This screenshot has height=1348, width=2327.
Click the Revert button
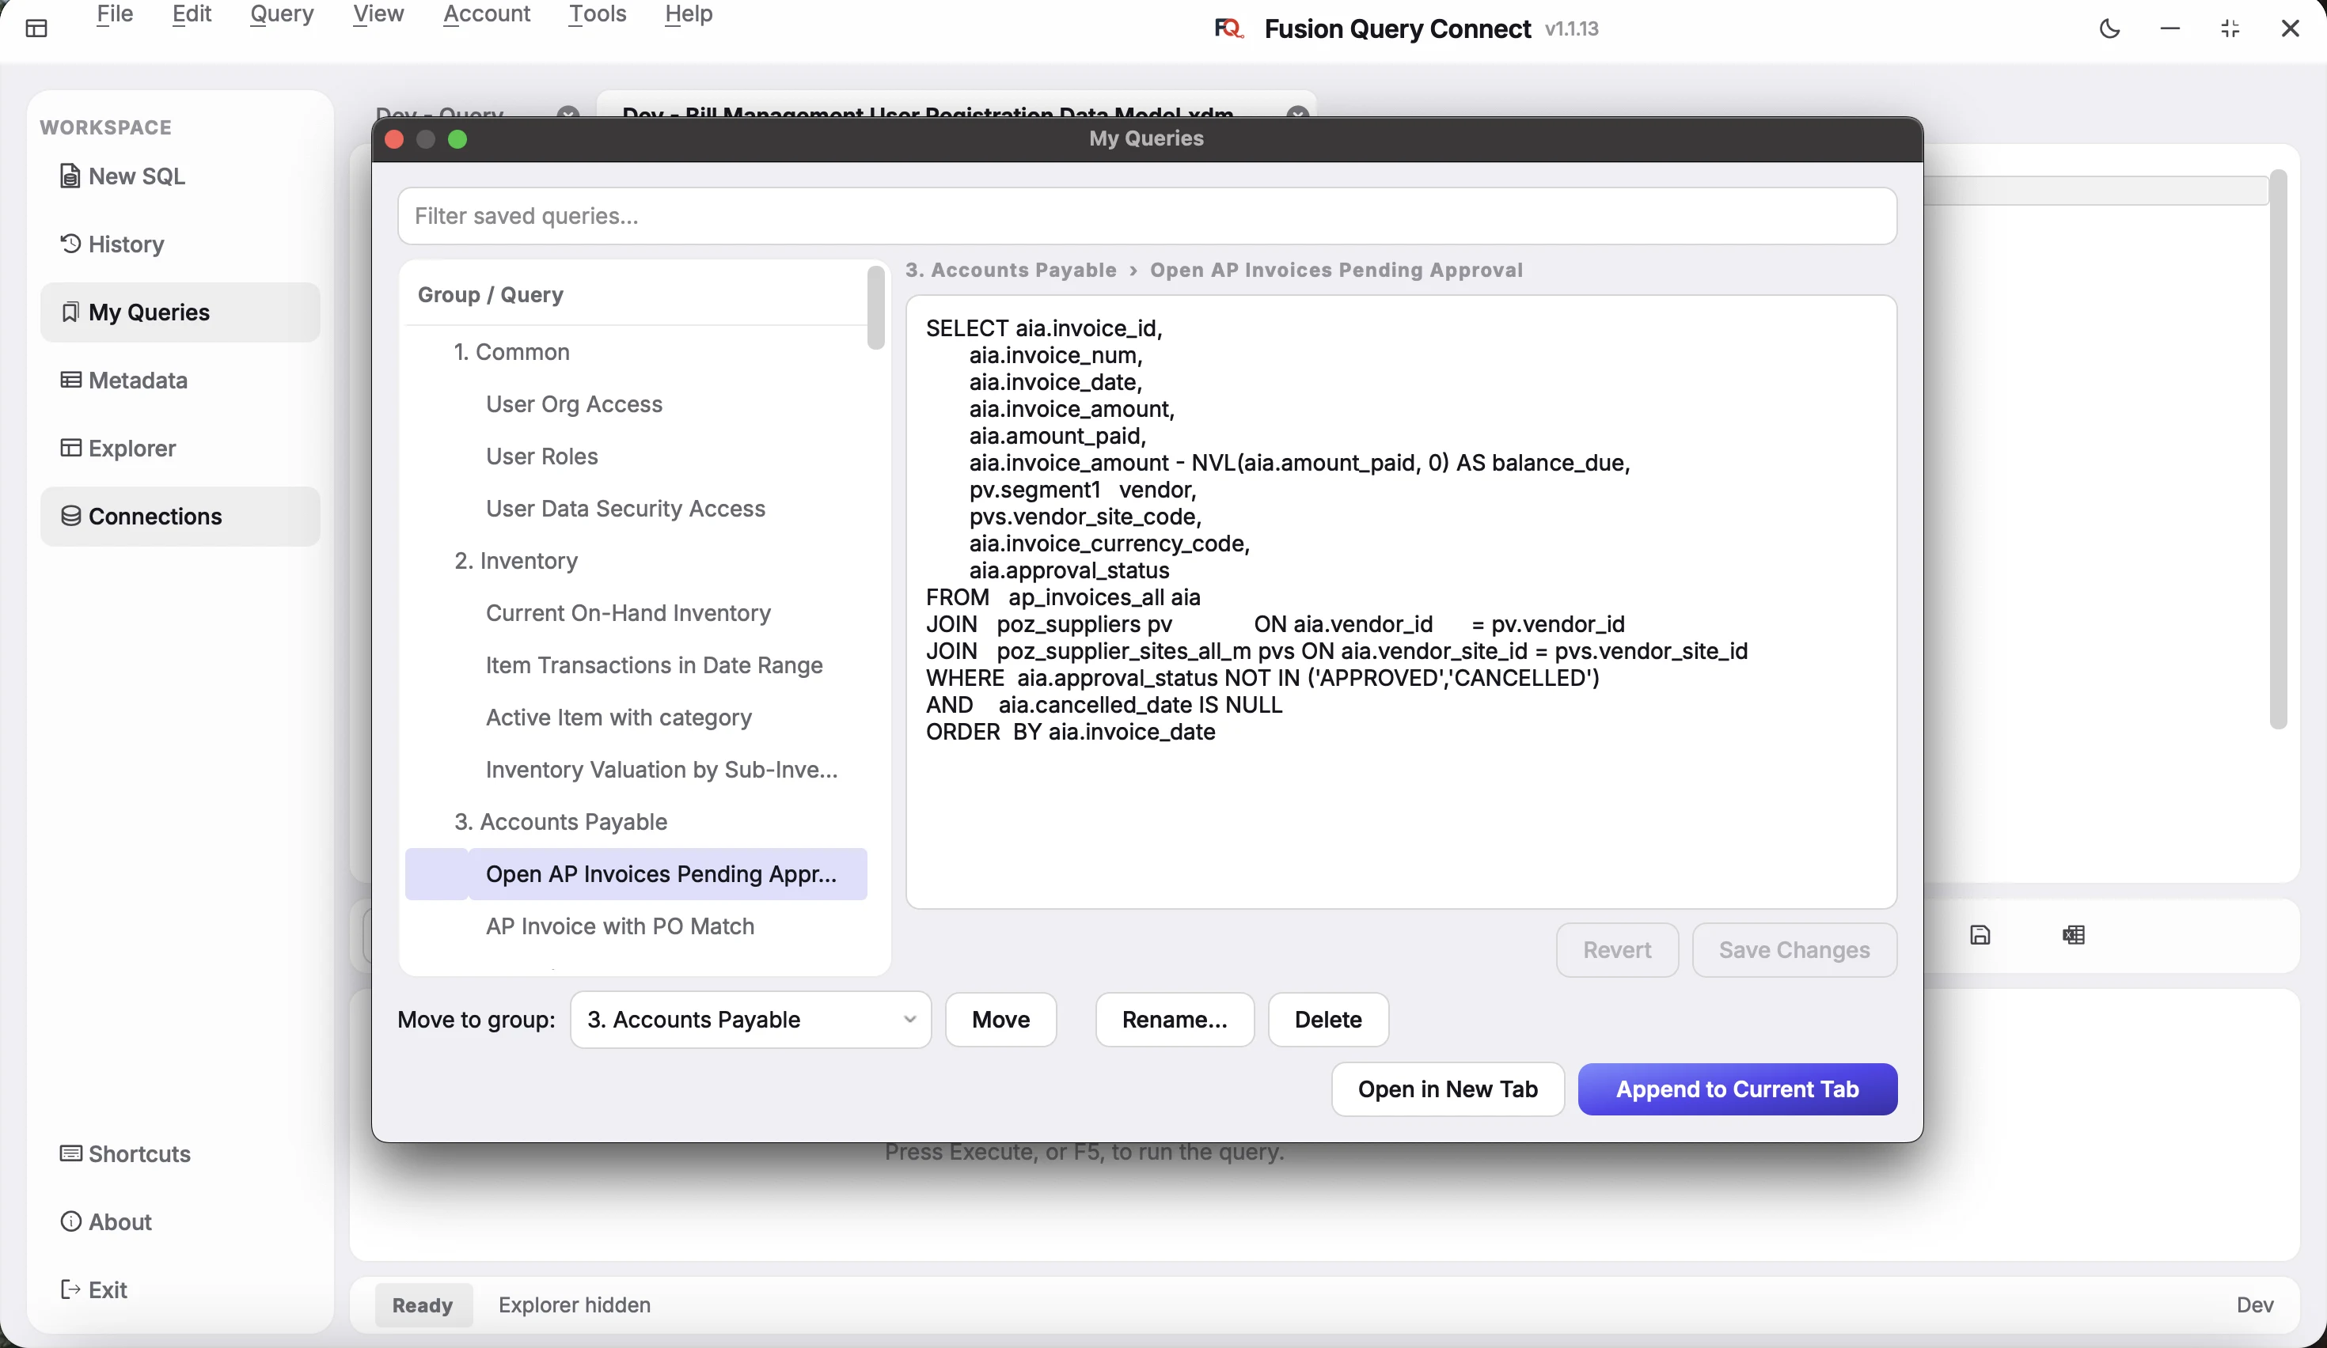coord(1616,949)
